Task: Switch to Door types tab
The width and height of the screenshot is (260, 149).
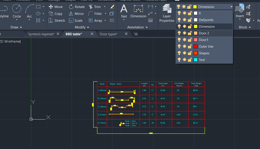Action: point(109,34)
